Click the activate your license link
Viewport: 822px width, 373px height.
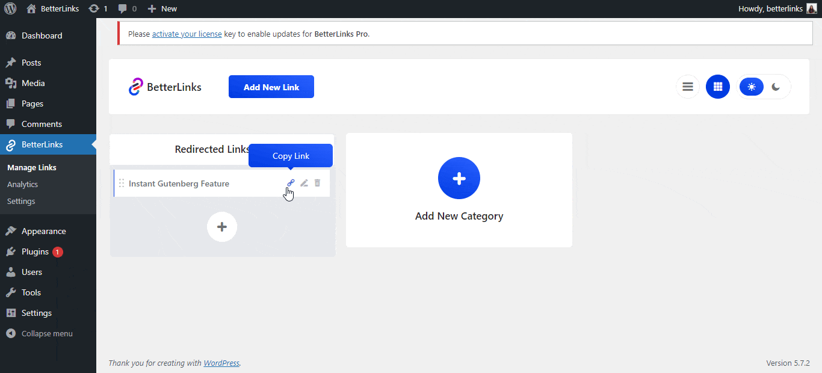(x=187, y=34)
